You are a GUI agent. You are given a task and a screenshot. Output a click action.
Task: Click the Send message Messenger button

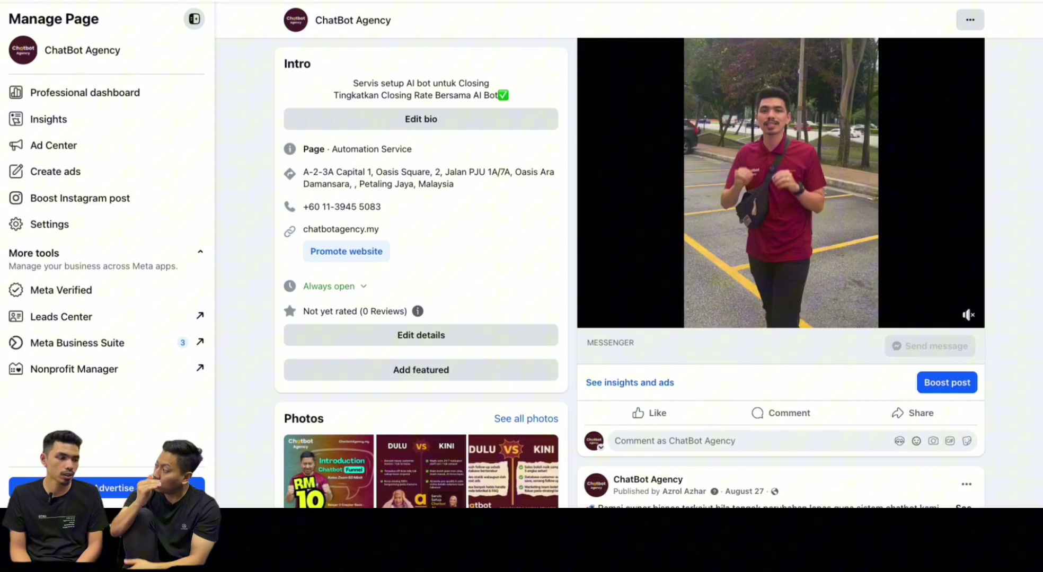[930, 346]
